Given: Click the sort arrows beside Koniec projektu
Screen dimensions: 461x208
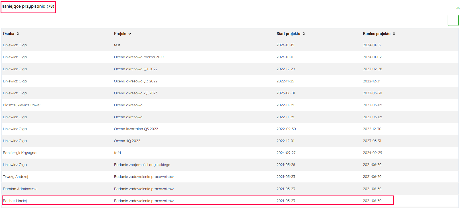Looking at the screenshot, I should [394, 34].
